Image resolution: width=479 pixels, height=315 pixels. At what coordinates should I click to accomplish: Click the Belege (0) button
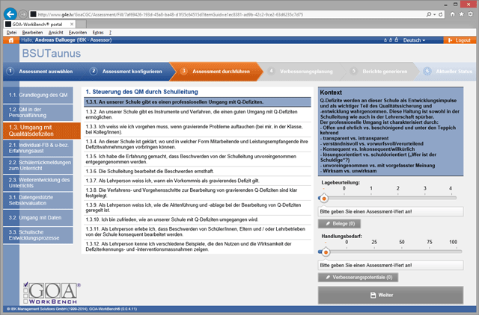pos(339,224)
